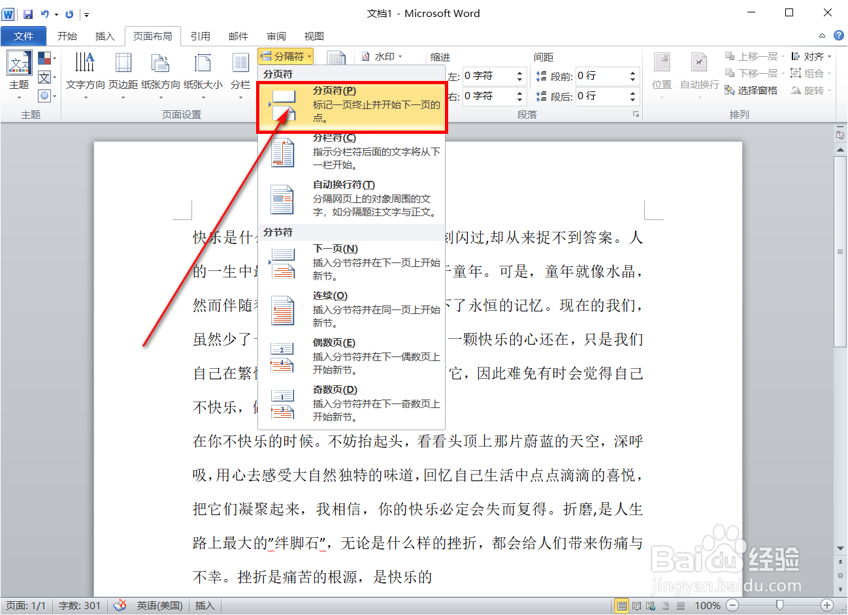Click the zoom out minus button
This screenshot has height=615, width=848.
(732, 606)
